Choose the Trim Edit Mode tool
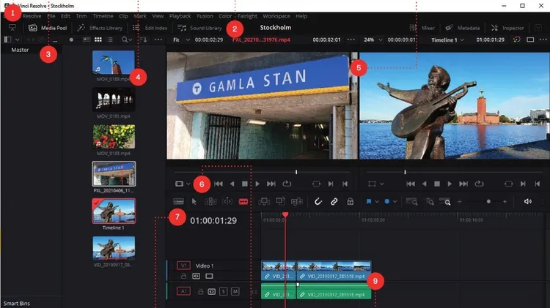Viewport: 550px width, 308px height. coord(210,202)
